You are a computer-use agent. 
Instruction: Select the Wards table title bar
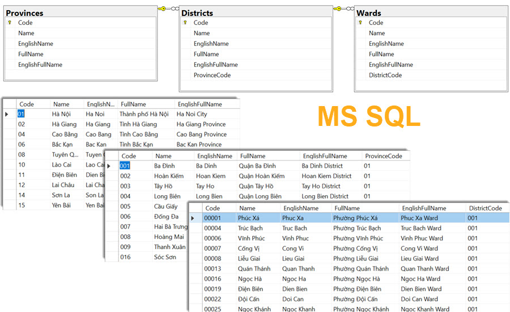click(431, 12)
